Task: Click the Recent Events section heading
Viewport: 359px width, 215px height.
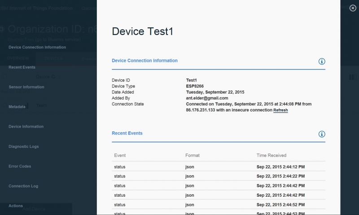Action: [127, 133]
